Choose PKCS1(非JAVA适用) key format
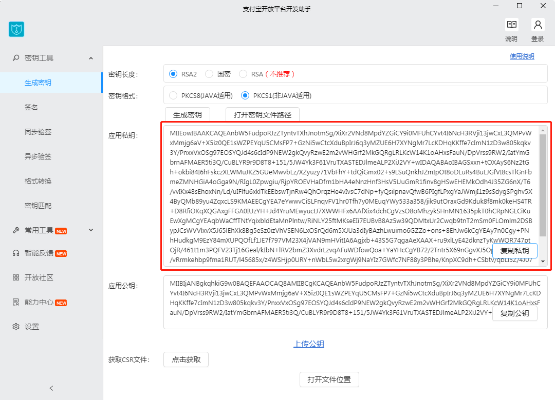555x400 pixels. (245, 95)
